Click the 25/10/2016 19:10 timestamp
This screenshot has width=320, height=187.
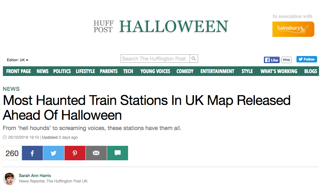coord(24,137)
